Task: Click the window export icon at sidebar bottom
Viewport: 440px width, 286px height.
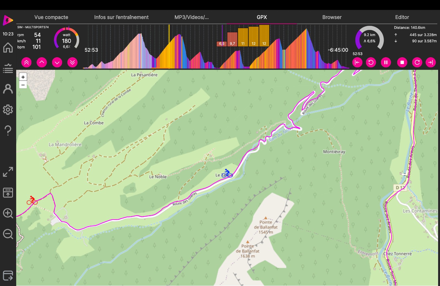Action: (x=8, y=275)
